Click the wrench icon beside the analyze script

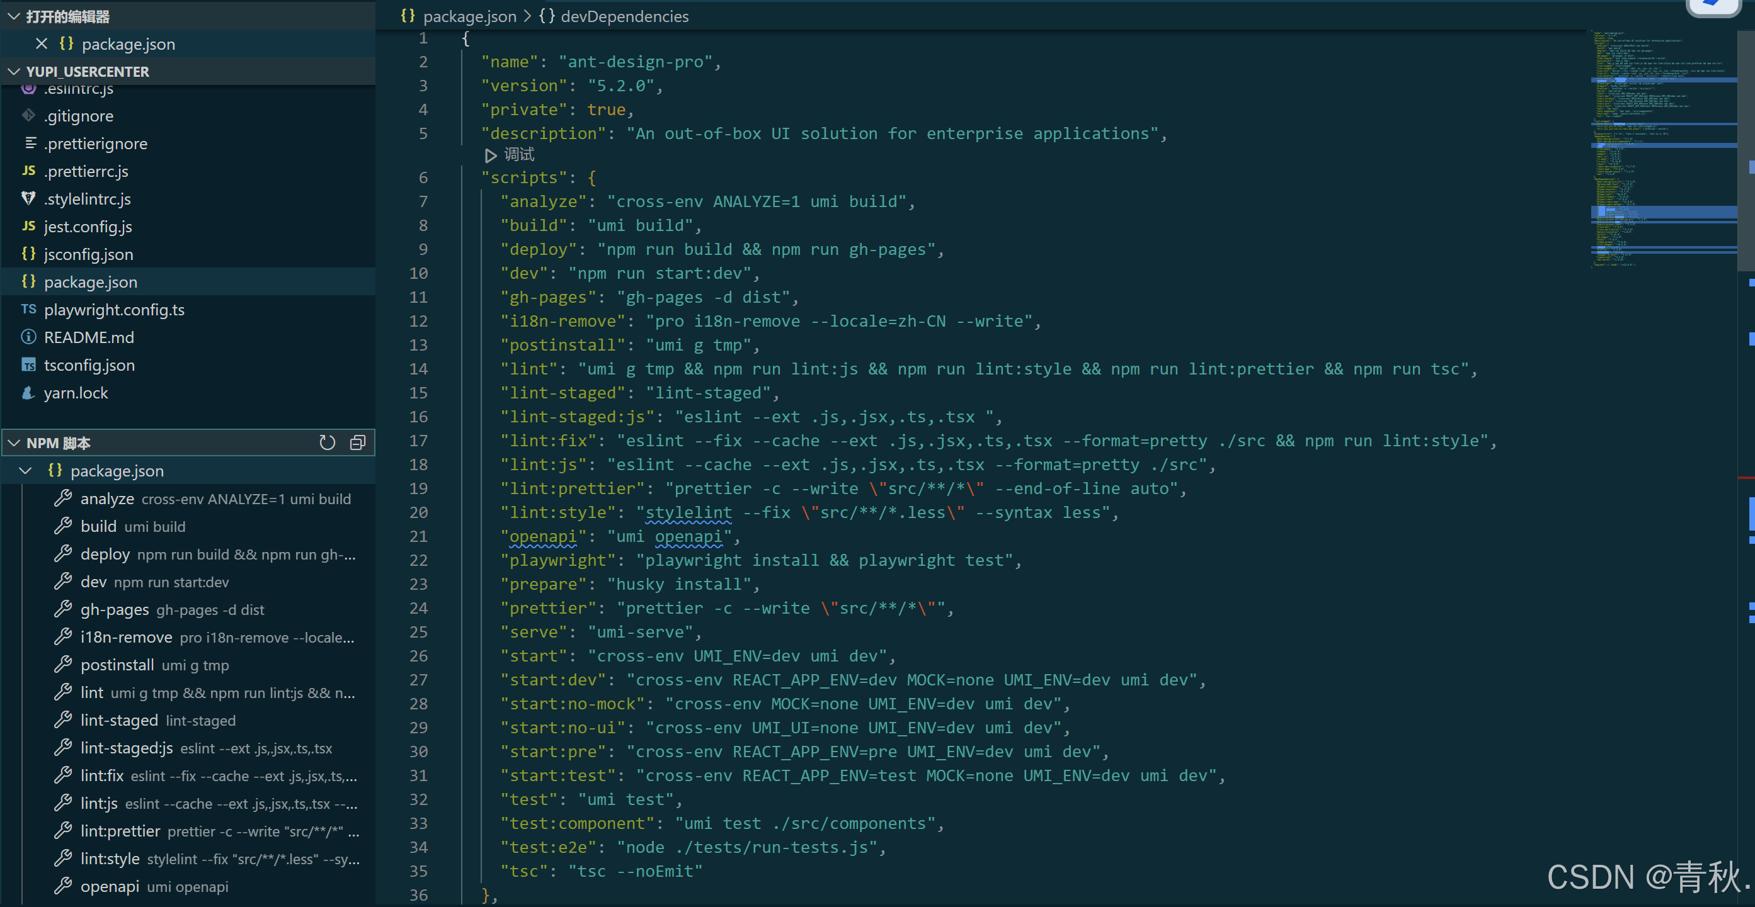(63, 499)
